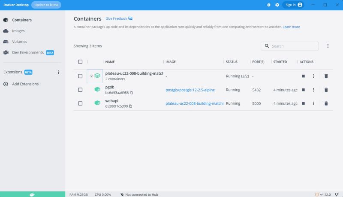Open port 5000 of webapi
This screenshot has width=343, height=197.
coord(256,103)
